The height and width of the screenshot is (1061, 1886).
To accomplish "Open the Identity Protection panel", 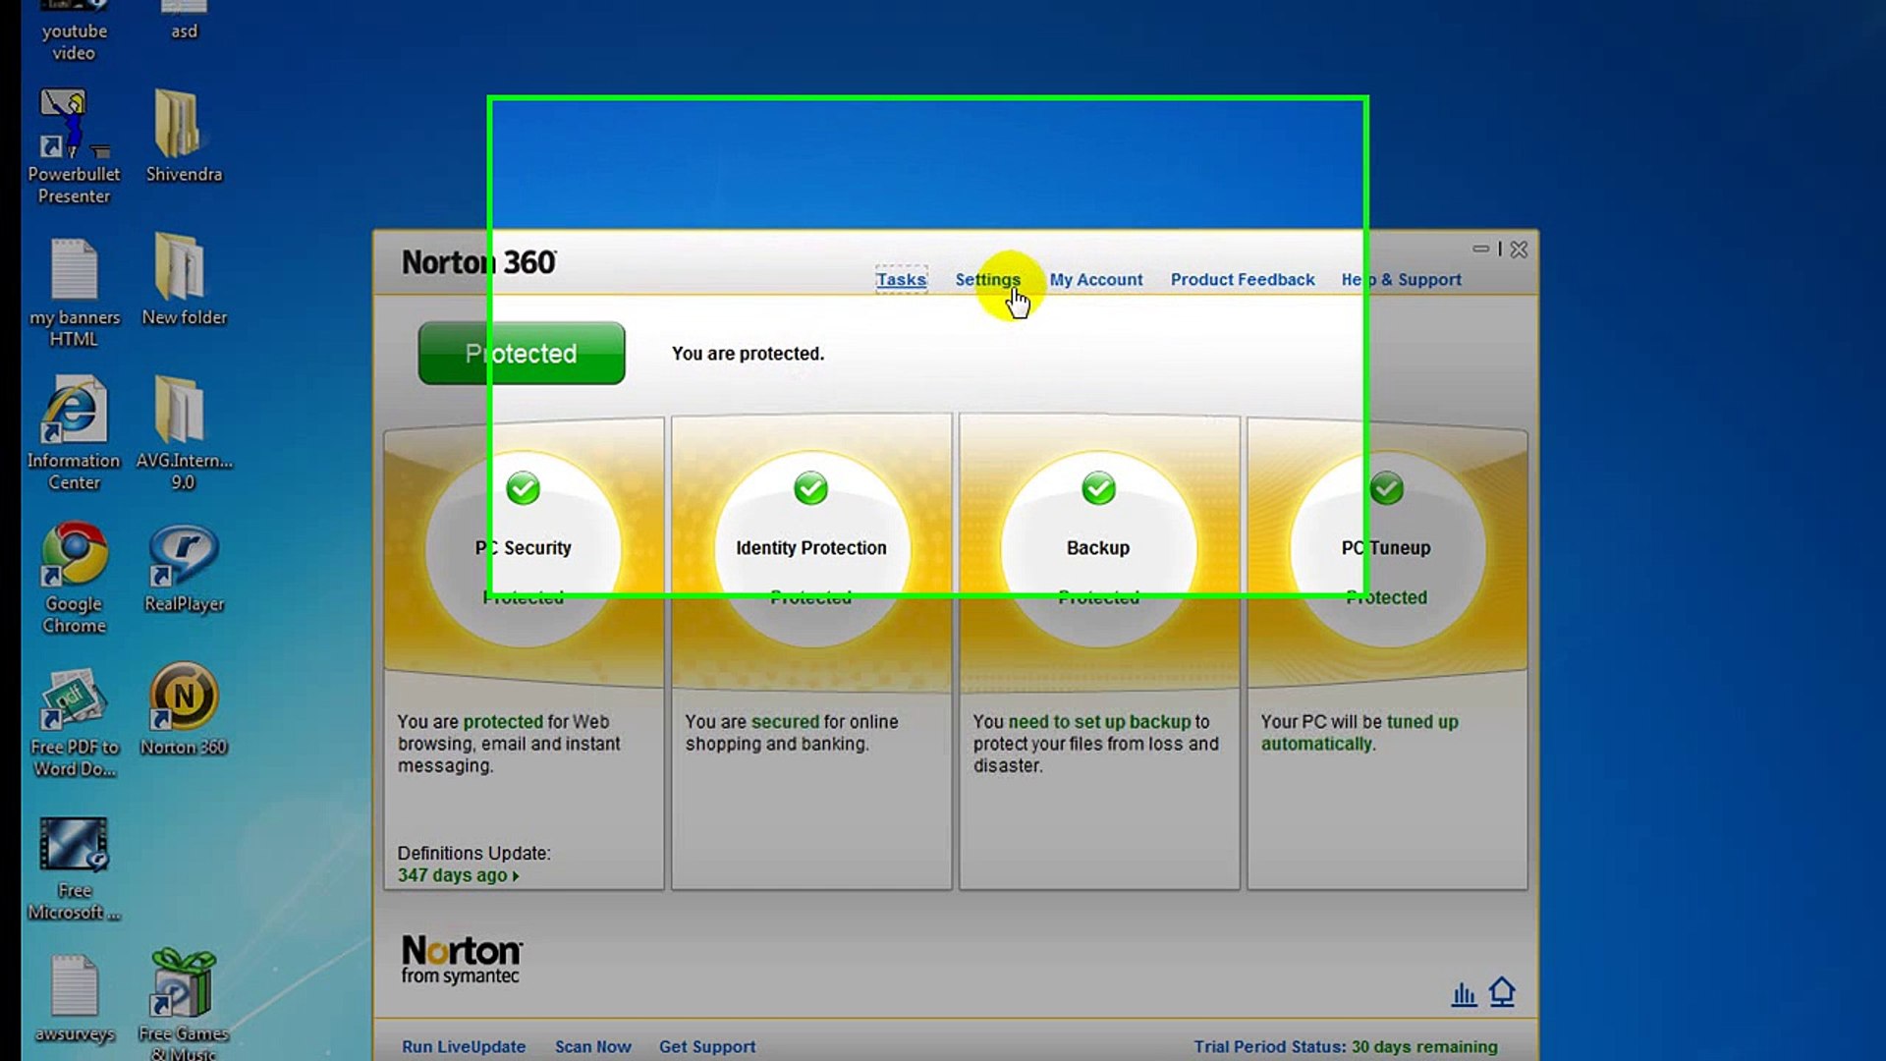I will click(x=811, y=548).
